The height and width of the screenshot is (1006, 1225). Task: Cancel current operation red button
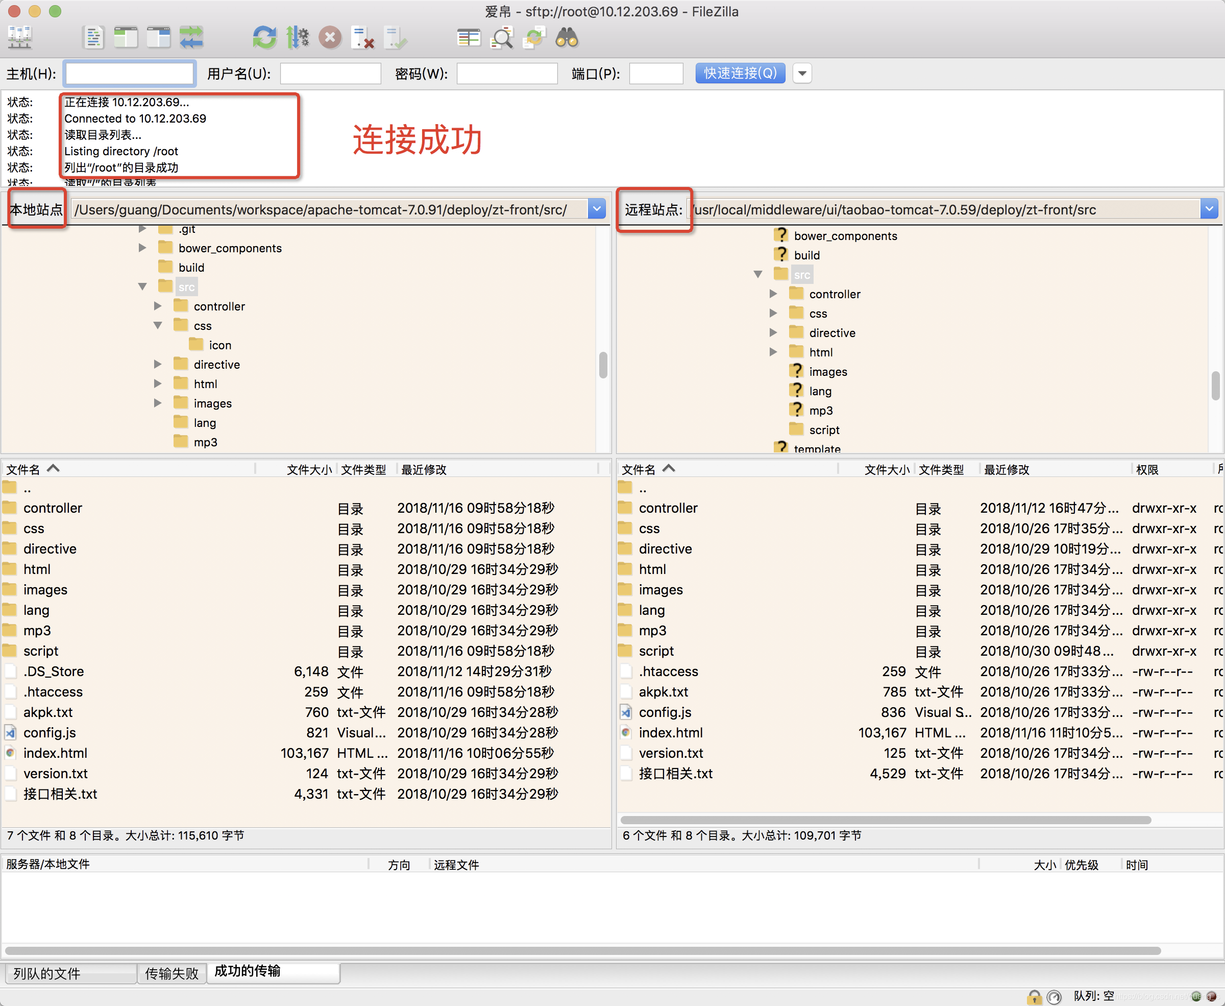[x=330, y=38]
